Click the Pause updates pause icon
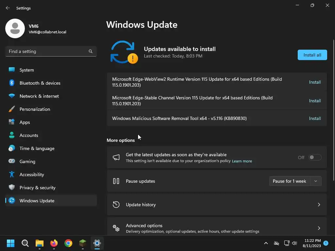Viewport: 335px width, 251px height. [116, 181]
